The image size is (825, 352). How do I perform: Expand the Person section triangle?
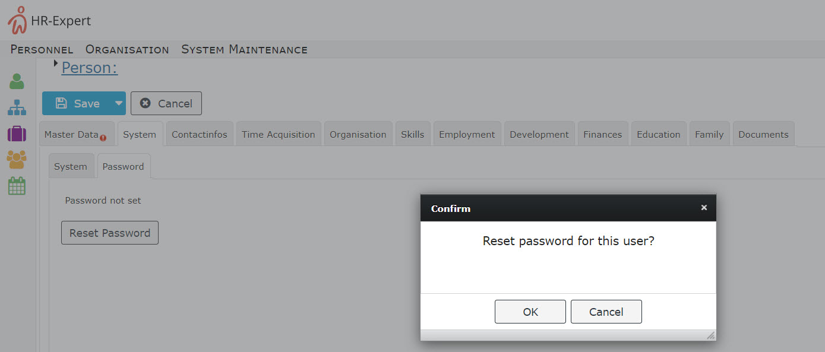click(x=56, y=63)
